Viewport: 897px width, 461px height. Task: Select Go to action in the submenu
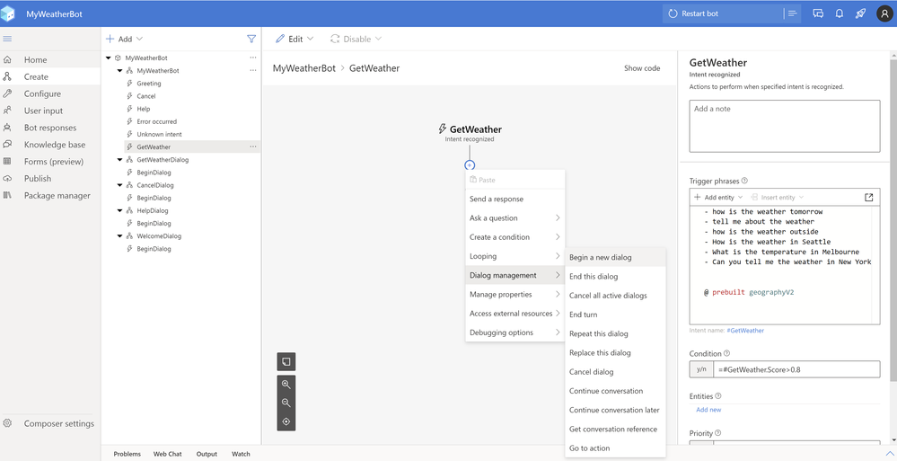(616, 448)
